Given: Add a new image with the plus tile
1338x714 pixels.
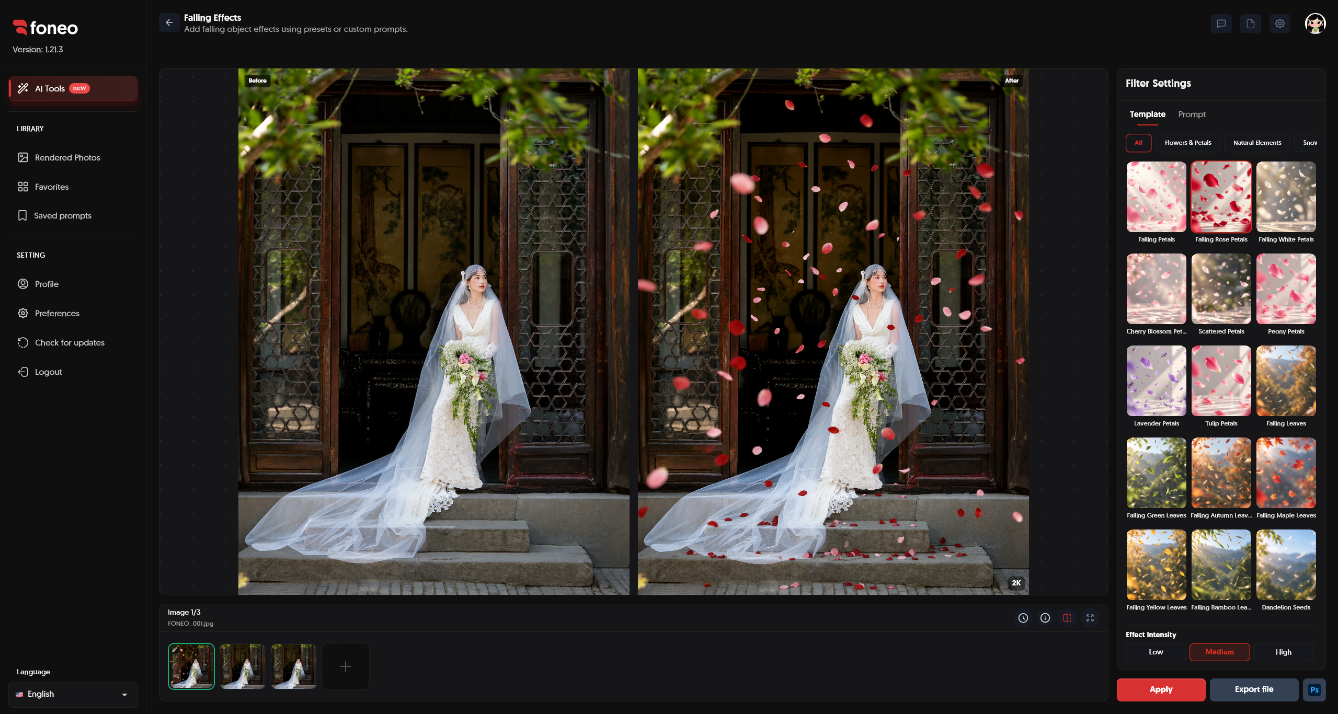Looking at the screenshot, I should click(x=345, y=666).
